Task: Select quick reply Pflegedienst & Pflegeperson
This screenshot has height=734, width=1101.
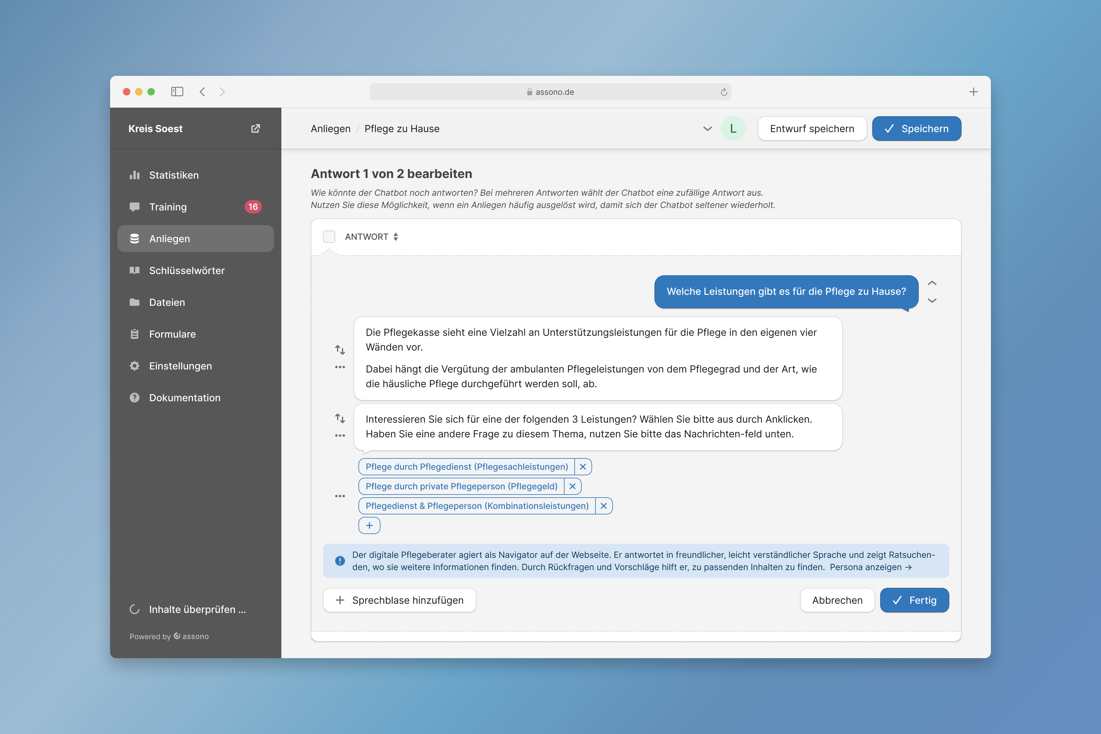Action: [477, 506]
